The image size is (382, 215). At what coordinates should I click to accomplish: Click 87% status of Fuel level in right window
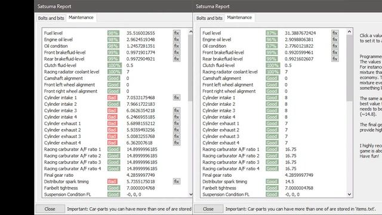[272, 33]
